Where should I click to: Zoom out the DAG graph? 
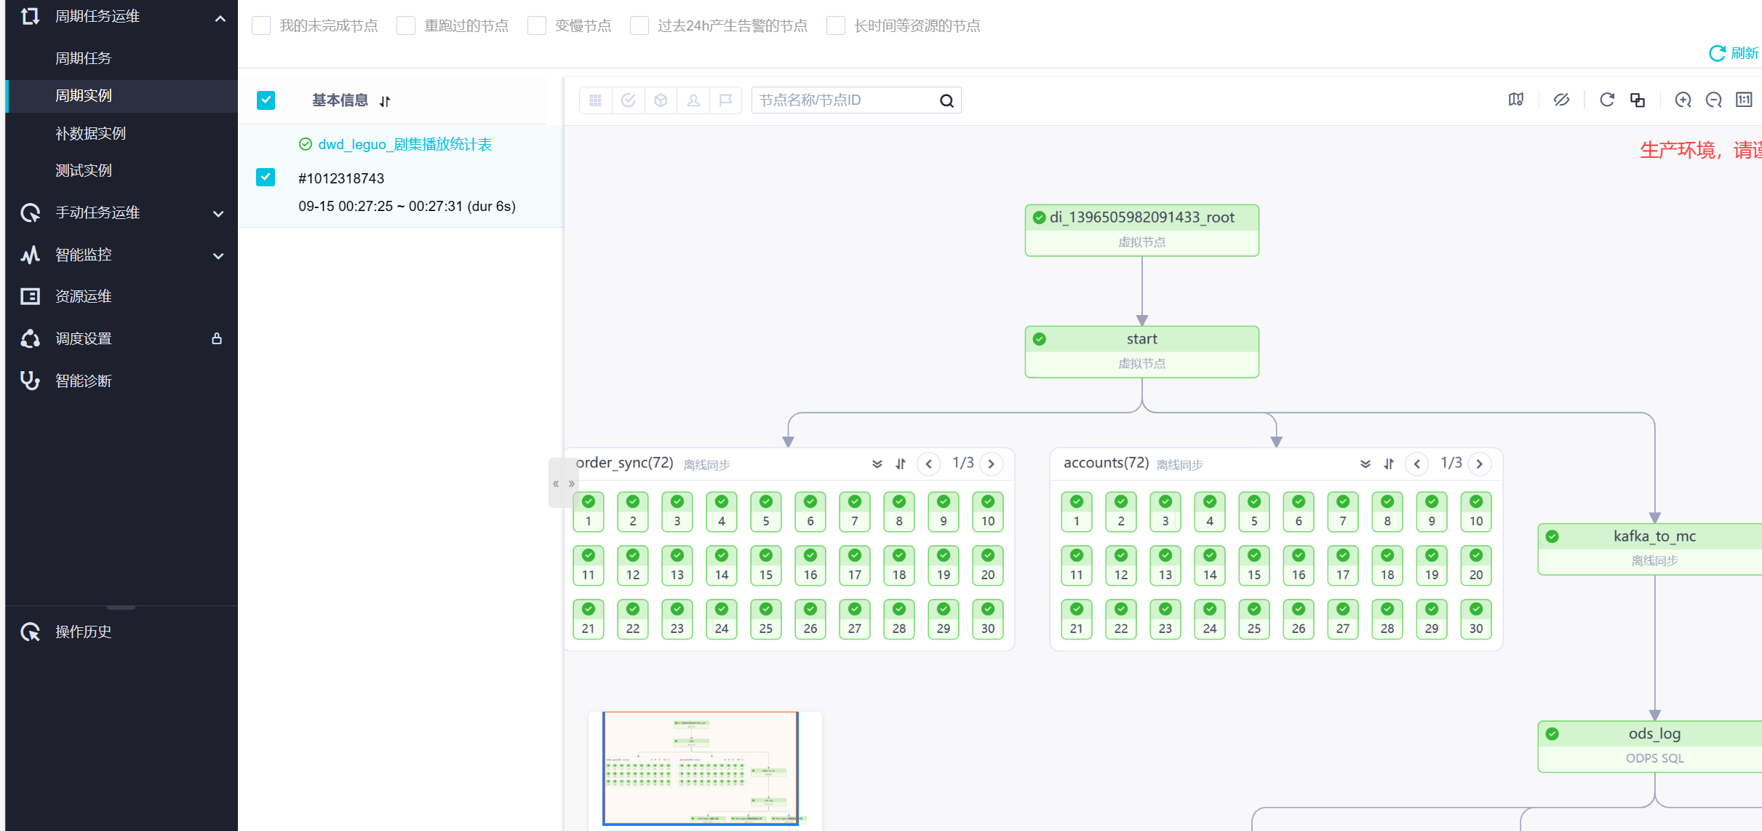[x=1714, y=100]
